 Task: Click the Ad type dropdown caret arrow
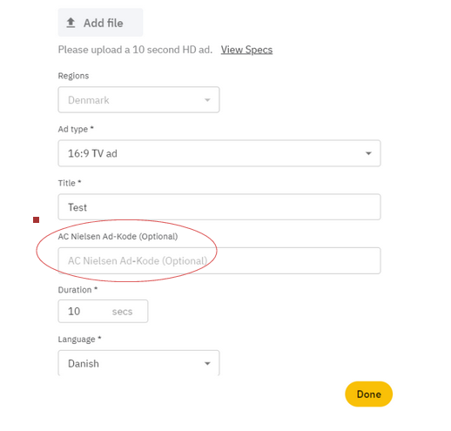tap(368, 153)
